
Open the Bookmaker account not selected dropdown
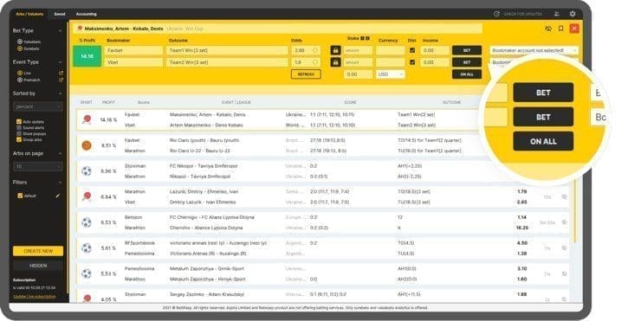(534, 51)
